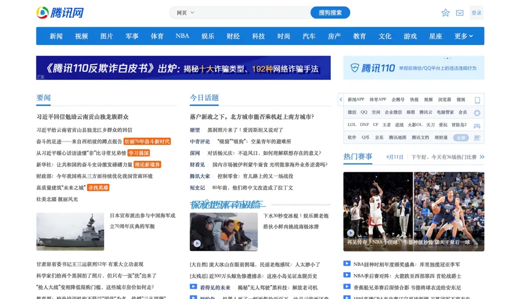520x299 pixels.
Task: Open the 日本宣布派出参与中国海军 article link
Action: tap(143, 221)
